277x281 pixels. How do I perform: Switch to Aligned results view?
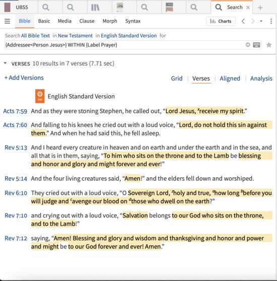click(230, 79)
